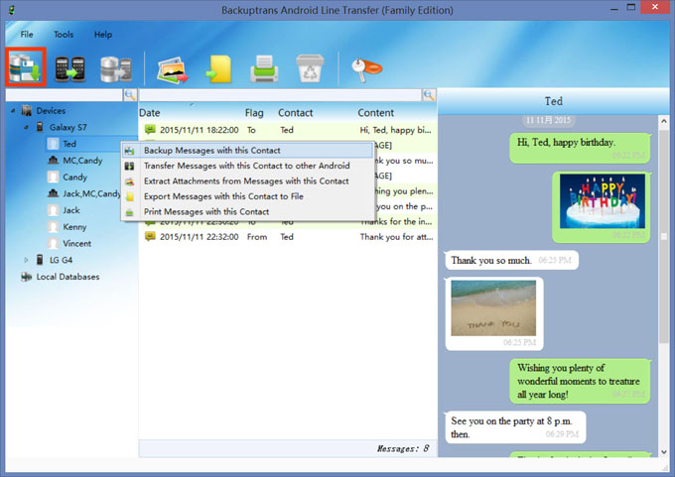Sort by the Flag column header
The width and height of the screenshot is (675, 477).
[254, 113]
